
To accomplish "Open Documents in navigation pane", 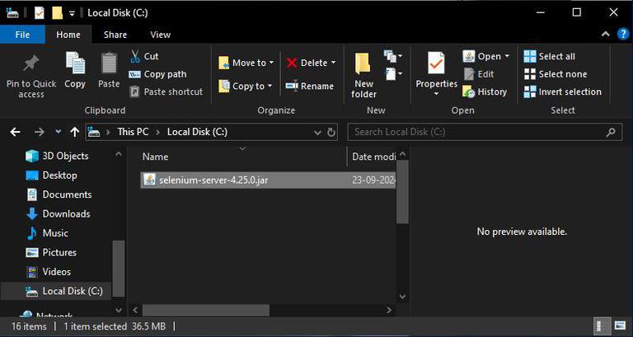I will tap(59, 194).
